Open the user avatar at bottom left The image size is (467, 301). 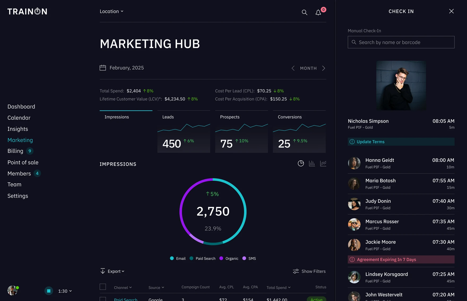point(12,290)
